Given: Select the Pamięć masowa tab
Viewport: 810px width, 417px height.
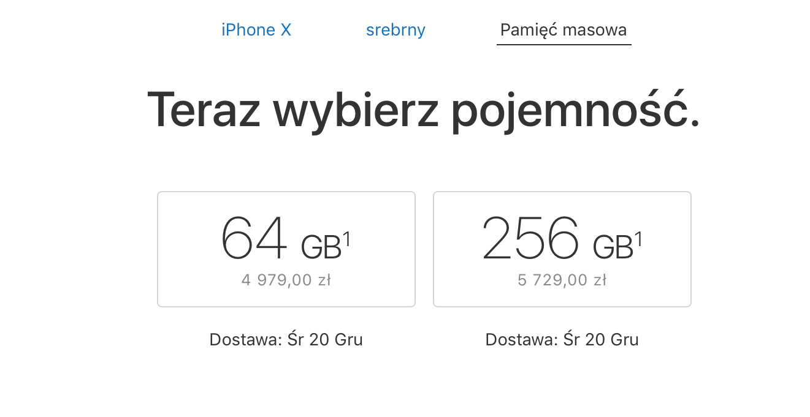Looking at the screenshot, I should click(x=564, y=30).
